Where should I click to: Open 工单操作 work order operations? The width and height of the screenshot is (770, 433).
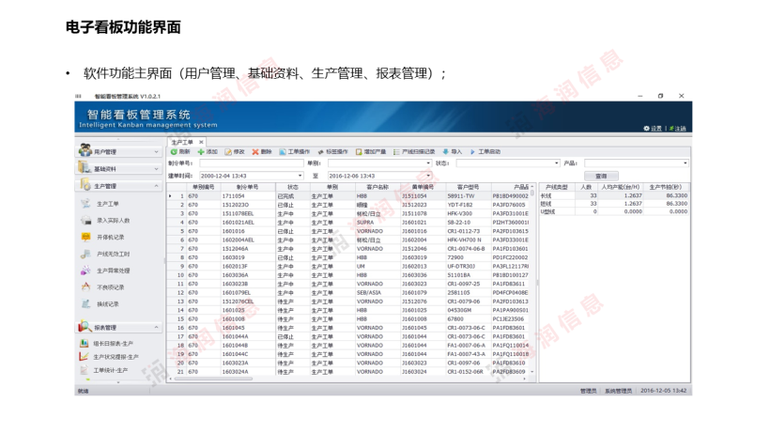click(x=295, y=152)
